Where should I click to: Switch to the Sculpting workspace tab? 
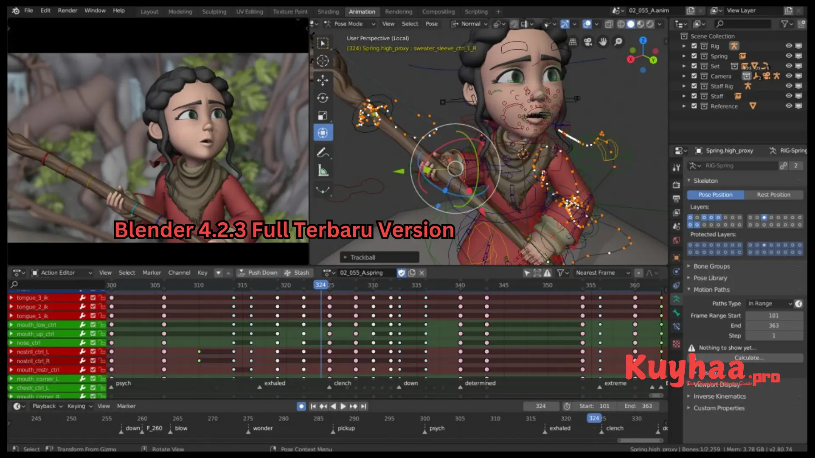tap(214, 12)
